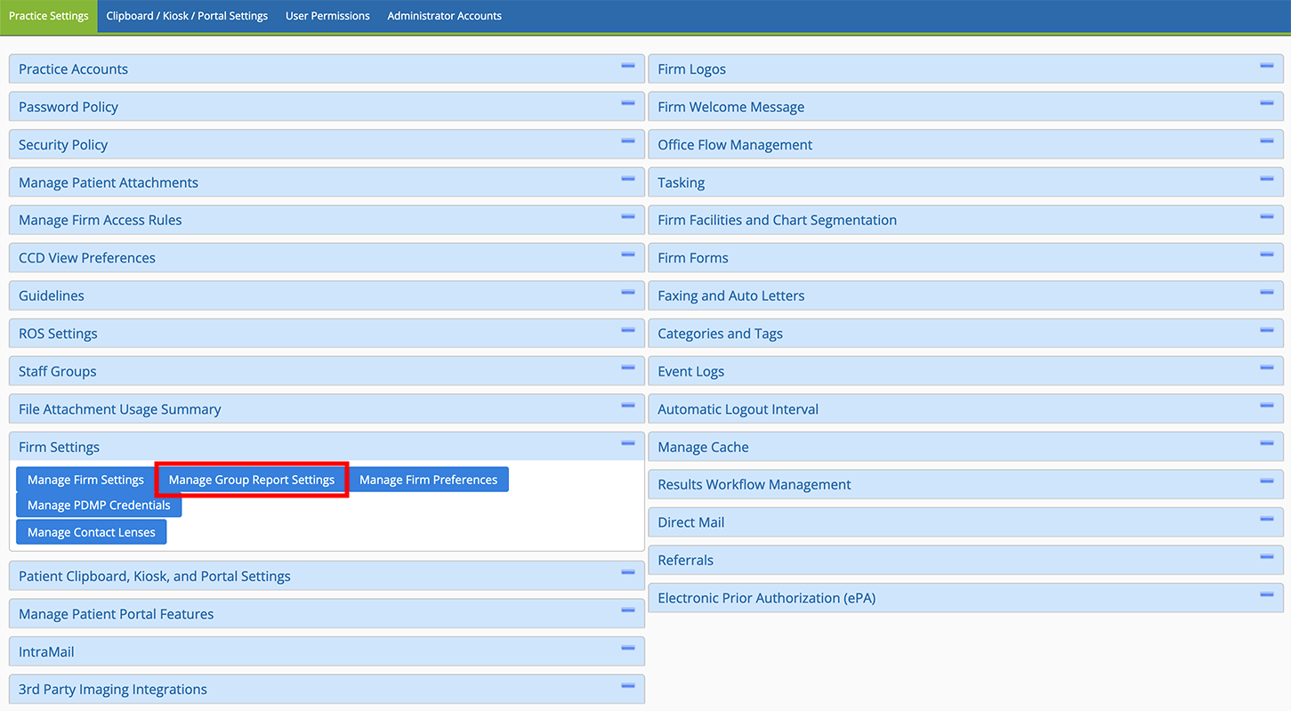
Task: Click minus icon beside Firm Logos
Action: coord(1266,67)
